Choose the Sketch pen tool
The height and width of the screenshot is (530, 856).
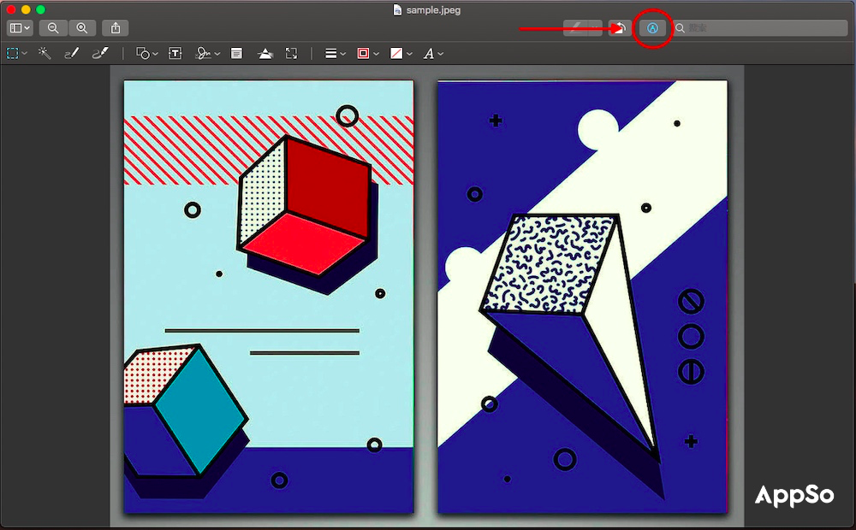[72, 53]
